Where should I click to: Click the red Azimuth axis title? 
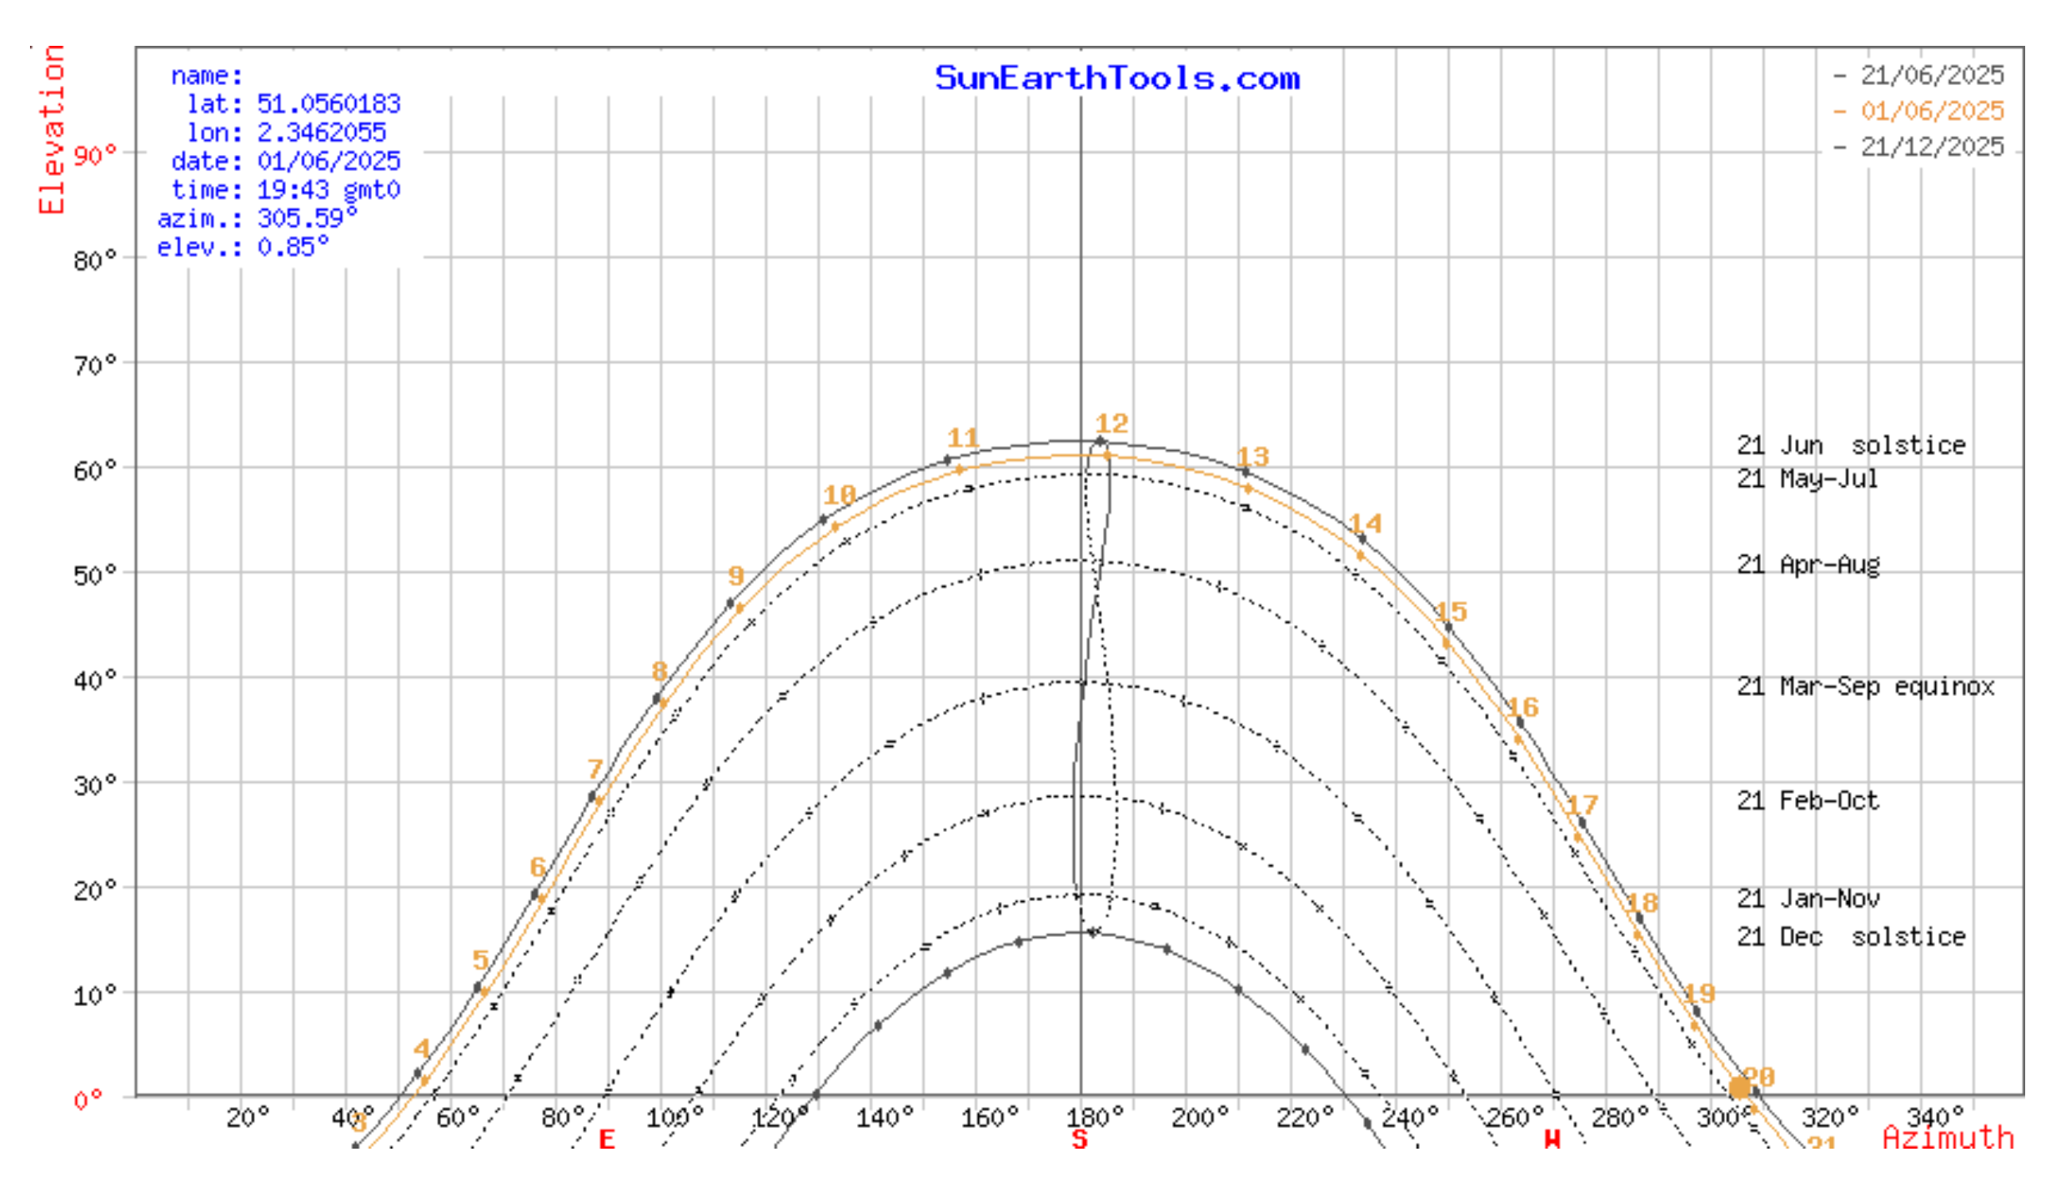tap(1948, 1138)
